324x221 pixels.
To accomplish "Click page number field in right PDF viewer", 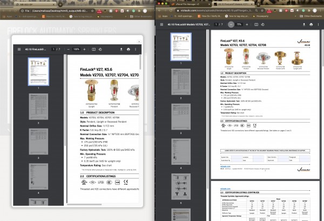I will 216,24.
